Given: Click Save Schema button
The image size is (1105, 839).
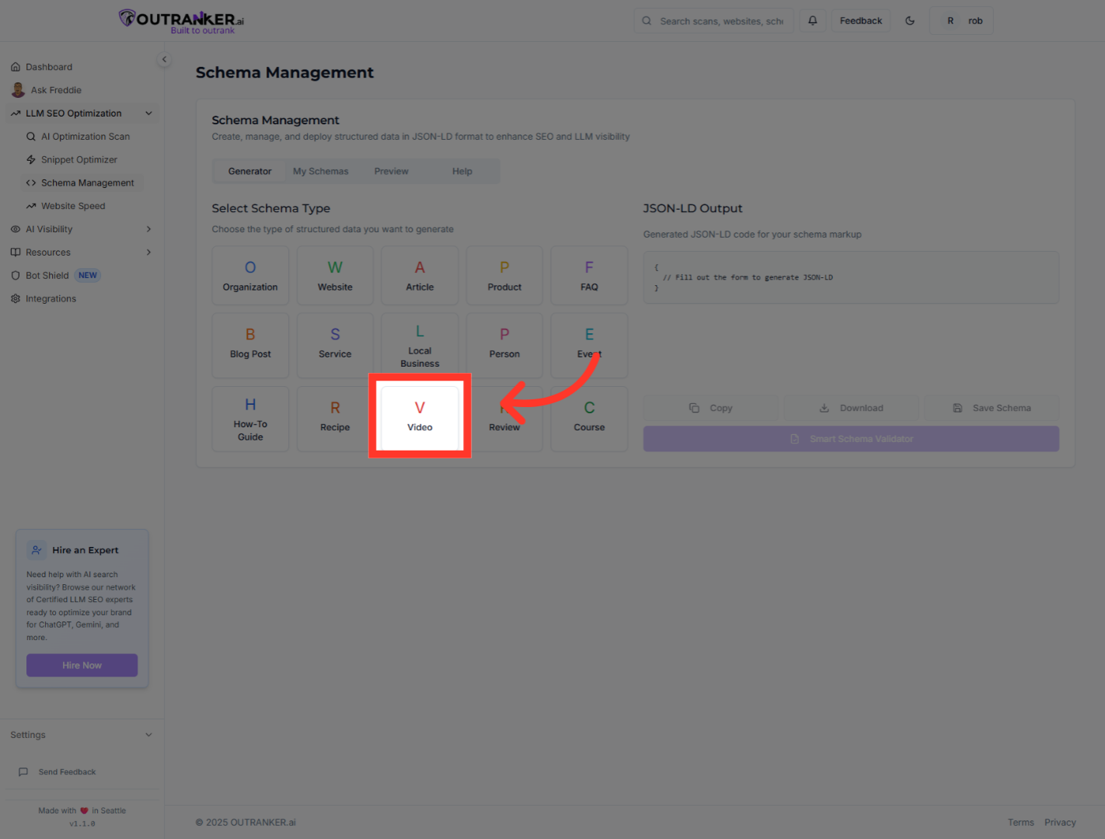Looking at the screenshot, I should point(992,408).
